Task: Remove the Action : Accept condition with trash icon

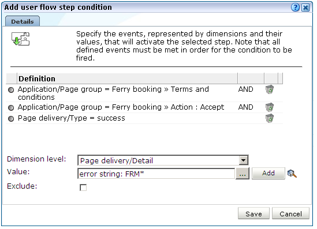Action: click(270, 107)
